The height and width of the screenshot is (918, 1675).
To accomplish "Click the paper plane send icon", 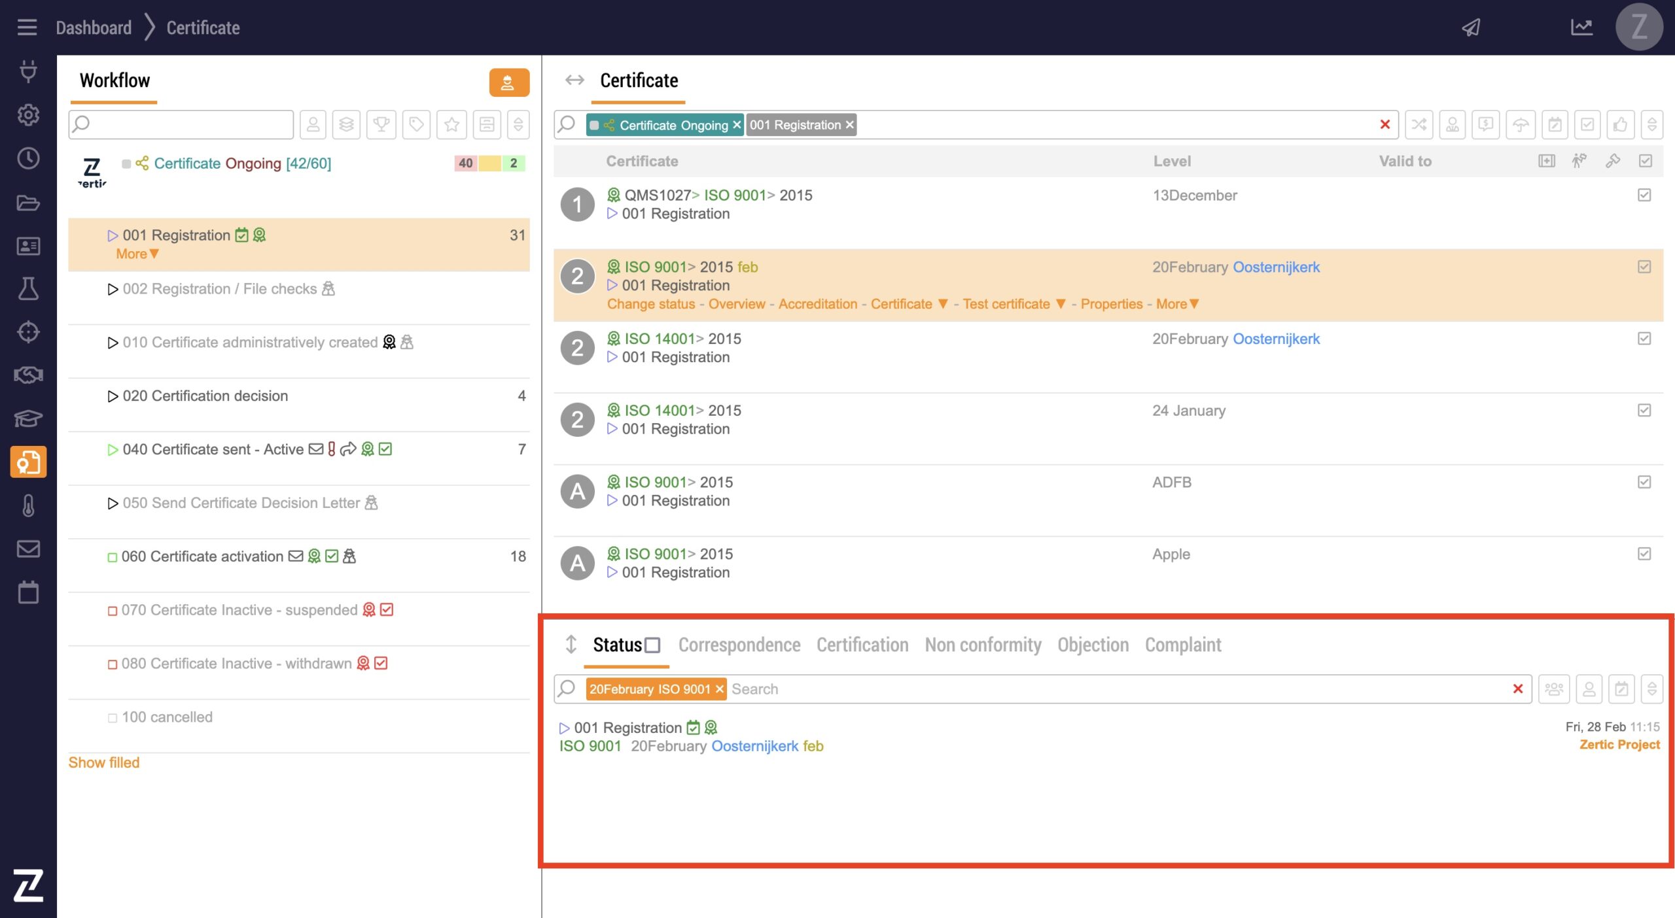I will coord(1471,27).
